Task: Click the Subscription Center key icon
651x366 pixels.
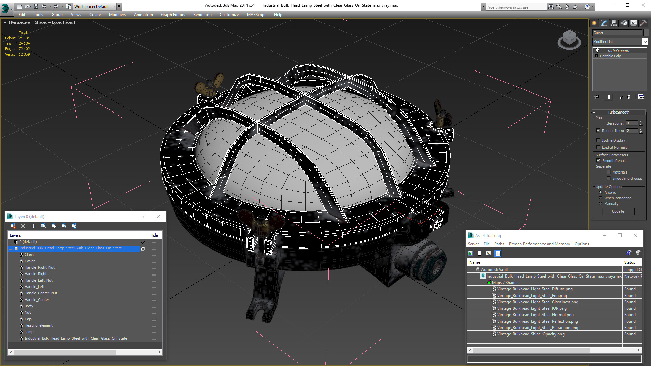Action: click(559, 7)
